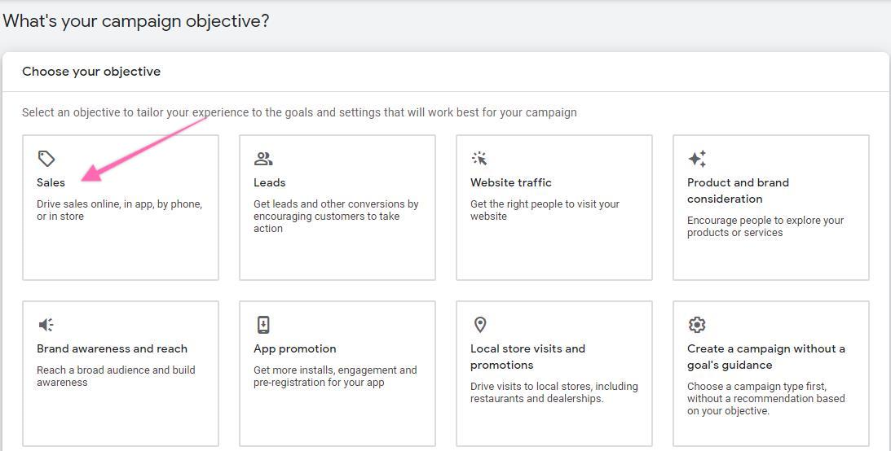Click the 'Choose your objective' section header
Image resolution: width=891 pixels, height=451 pixels.
click(x=91, y=72)
